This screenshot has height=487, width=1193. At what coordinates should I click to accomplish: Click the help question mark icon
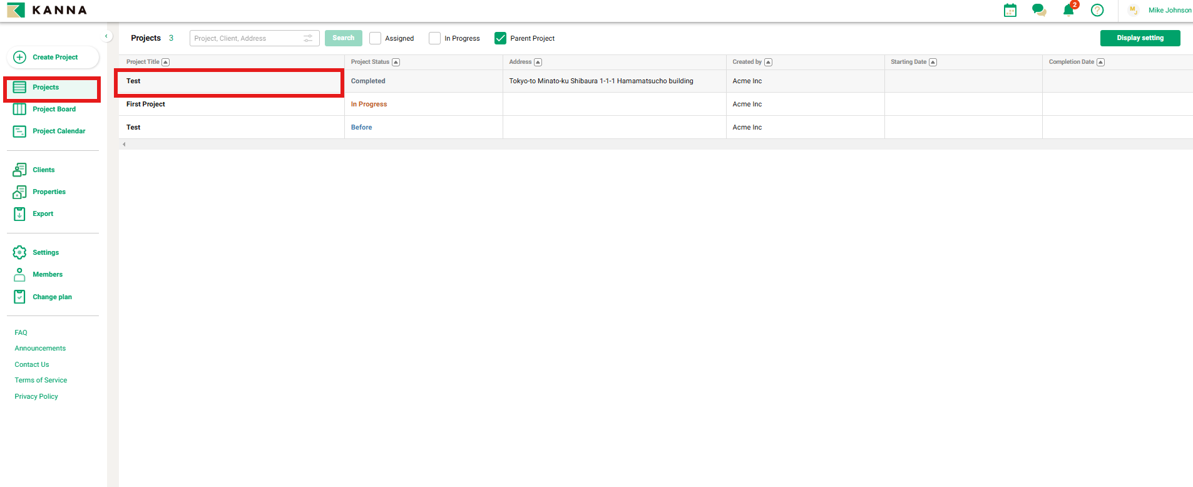(1097, 11)
